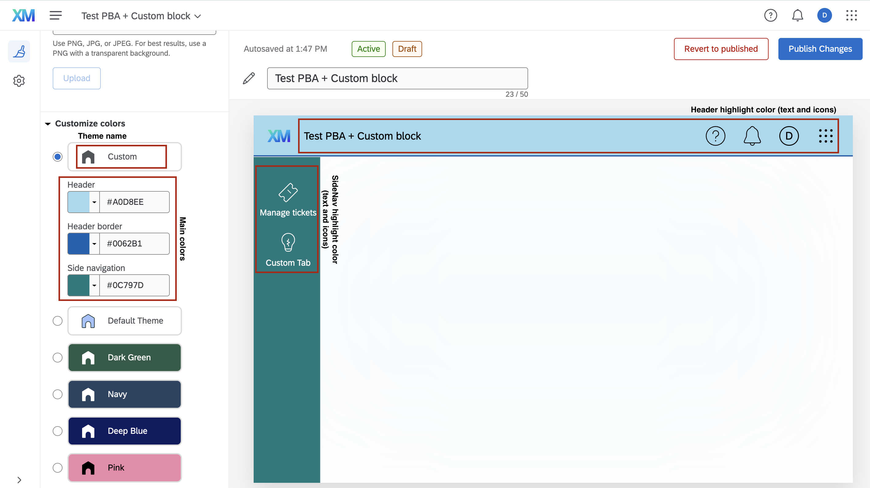870x488 pixels.
Task: Open the hamburger navigation menu
Action: coord(56,16)
